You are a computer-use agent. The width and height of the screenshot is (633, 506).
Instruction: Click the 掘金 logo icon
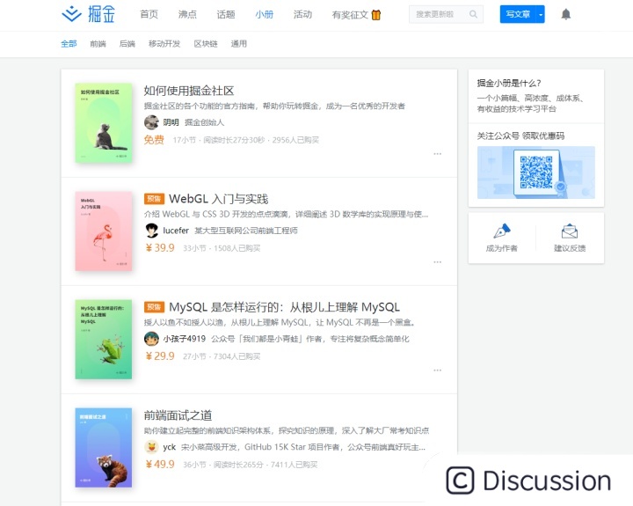pos(71,14)
